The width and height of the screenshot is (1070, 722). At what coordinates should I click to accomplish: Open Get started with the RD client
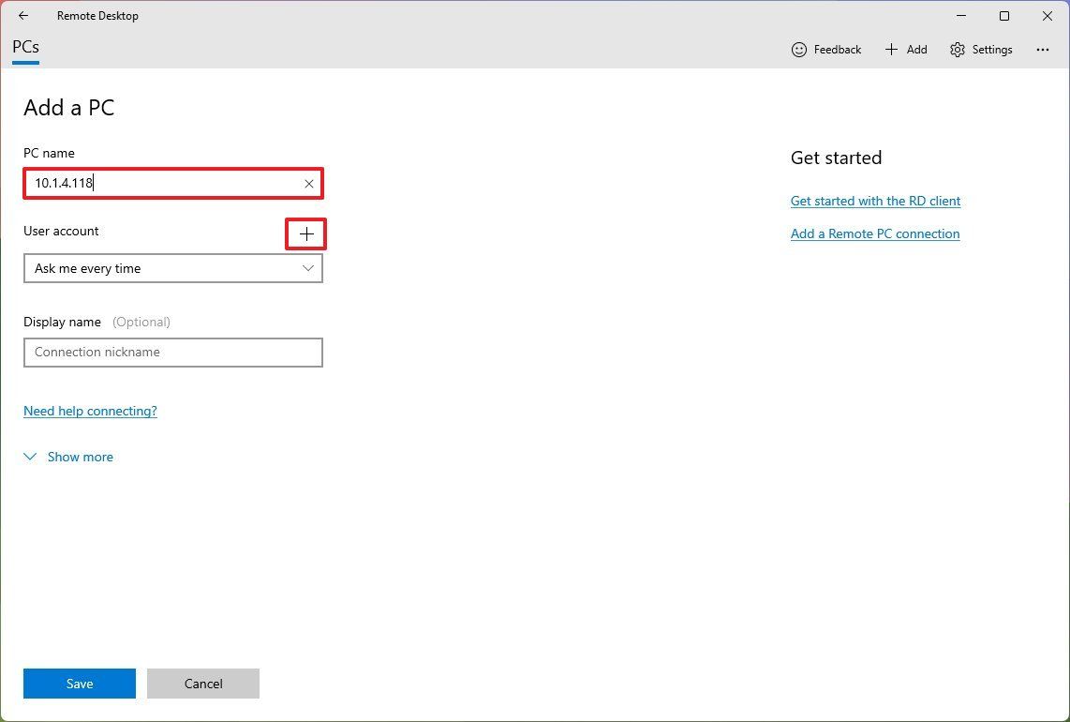coord(875,201)
